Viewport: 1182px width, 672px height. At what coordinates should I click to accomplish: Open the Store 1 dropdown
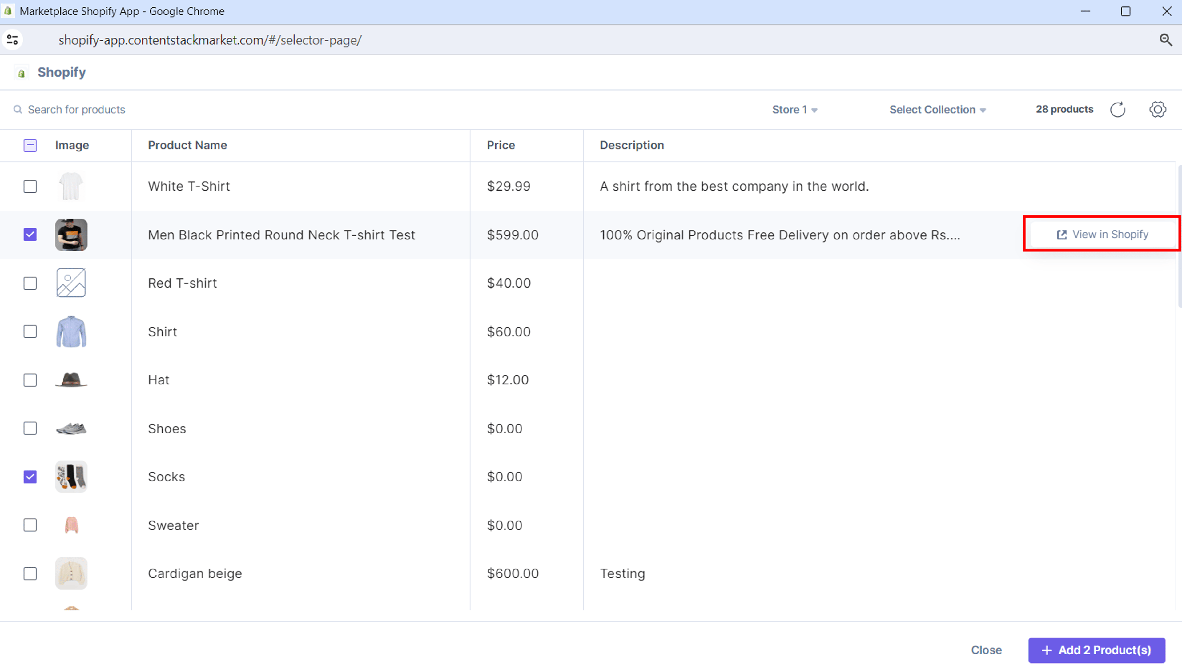(794, 109)
